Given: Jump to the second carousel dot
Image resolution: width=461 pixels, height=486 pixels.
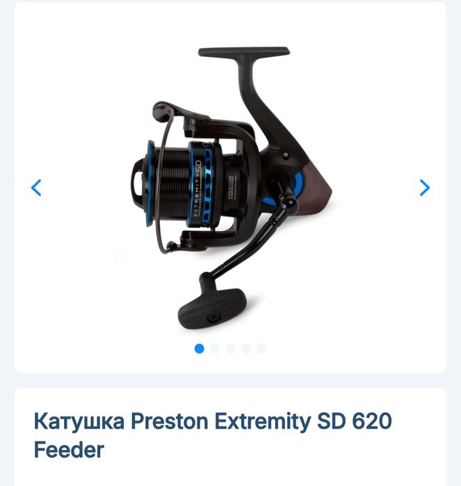Looking at the screenshot, I should point(215,349).
